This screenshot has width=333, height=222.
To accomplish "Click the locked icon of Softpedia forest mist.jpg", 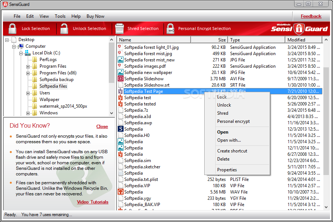I will click(120, 54).
